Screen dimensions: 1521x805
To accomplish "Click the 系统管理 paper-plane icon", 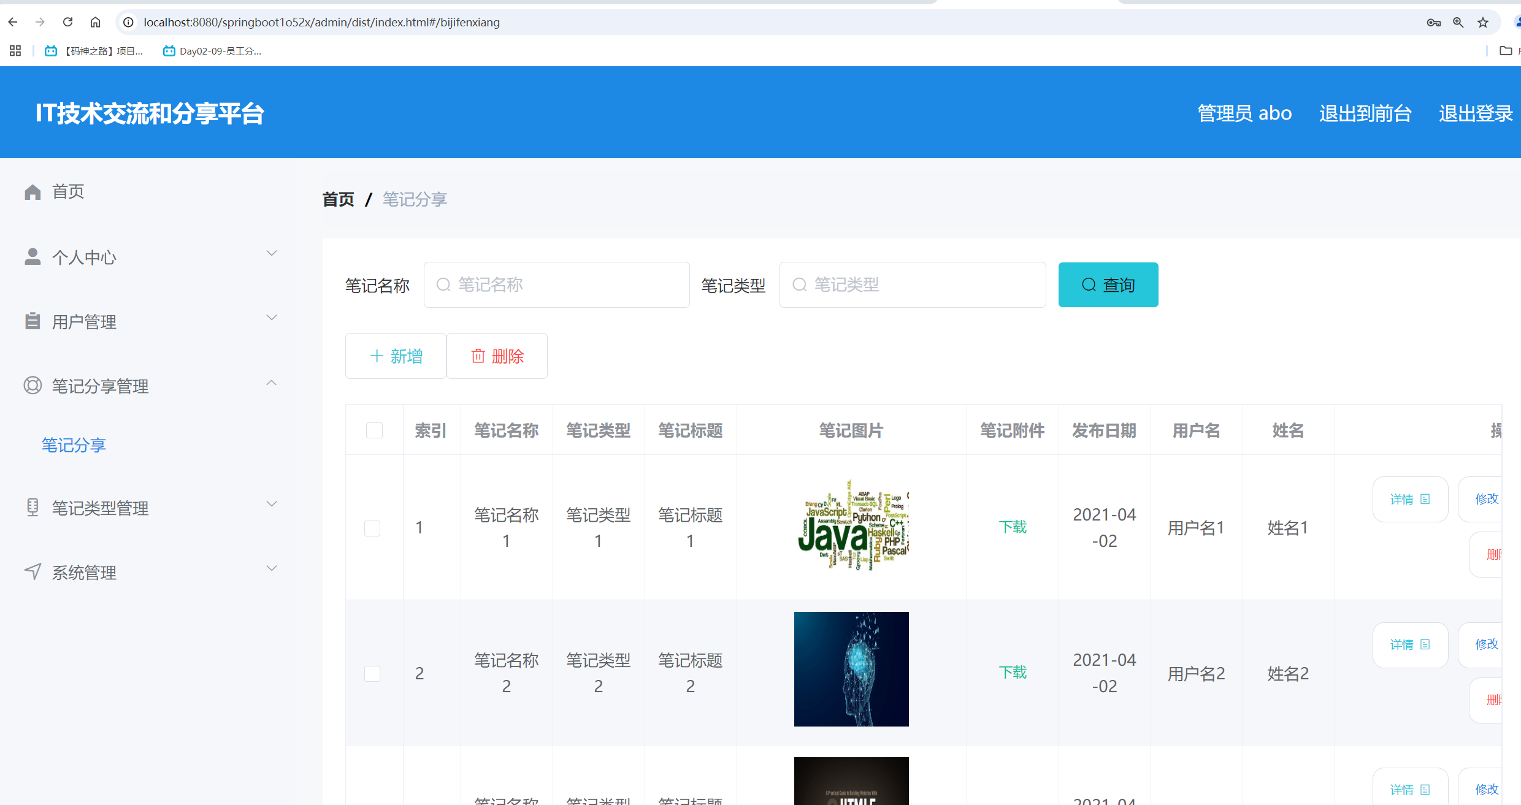I will point(33,571).
